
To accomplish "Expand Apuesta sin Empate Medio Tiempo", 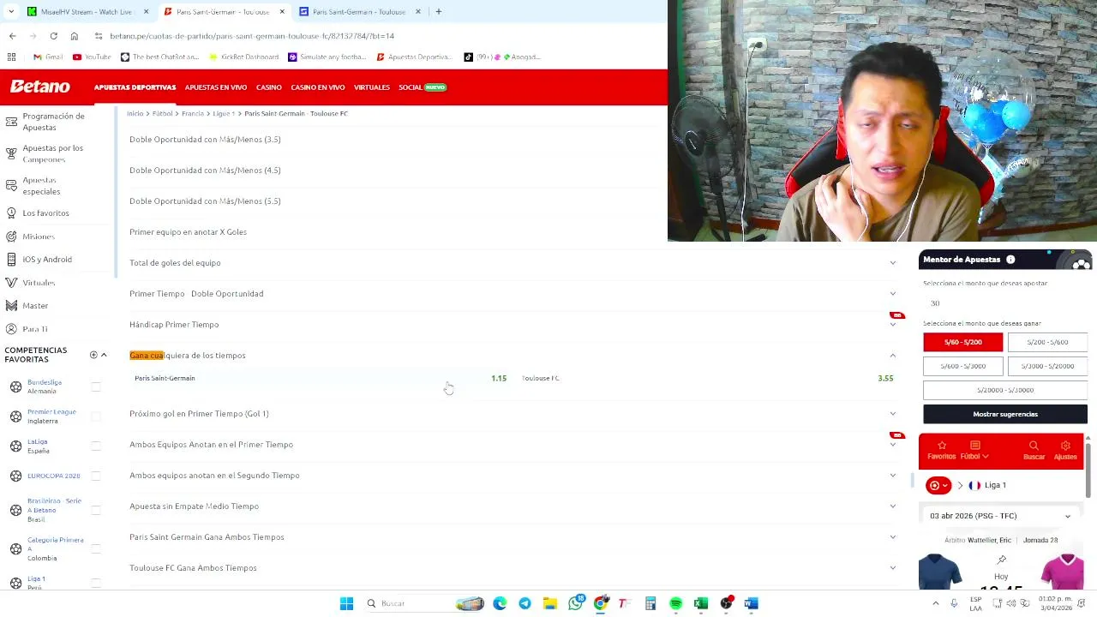I will pyautogui.click(x=892, y=506).
